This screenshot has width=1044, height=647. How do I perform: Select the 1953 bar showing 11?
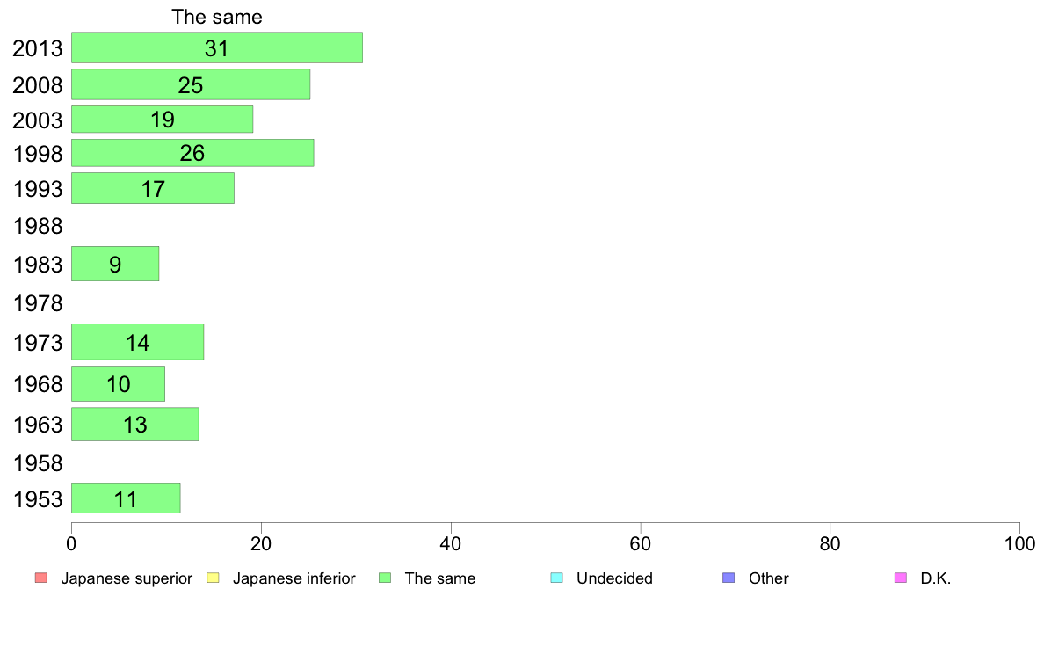point(126,498)
